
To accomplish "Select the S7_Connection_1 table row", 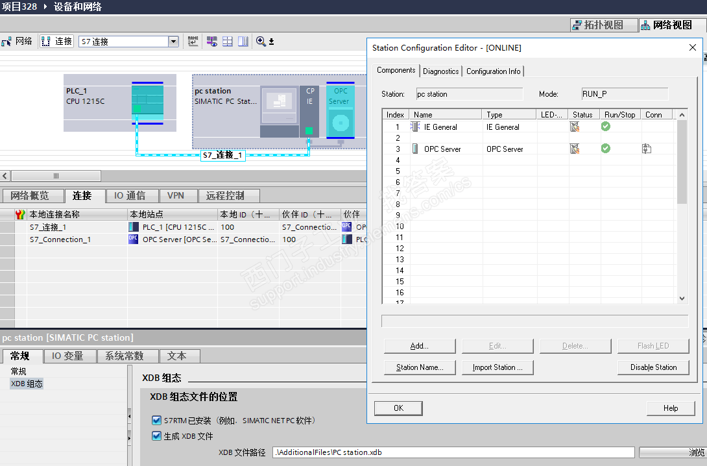I will (x=183, y=239).
